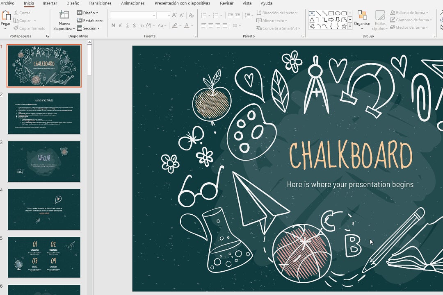Click the Pegar (paste) clipboard icon
This screenshot has width=443, height=295.
click(6, 16)
